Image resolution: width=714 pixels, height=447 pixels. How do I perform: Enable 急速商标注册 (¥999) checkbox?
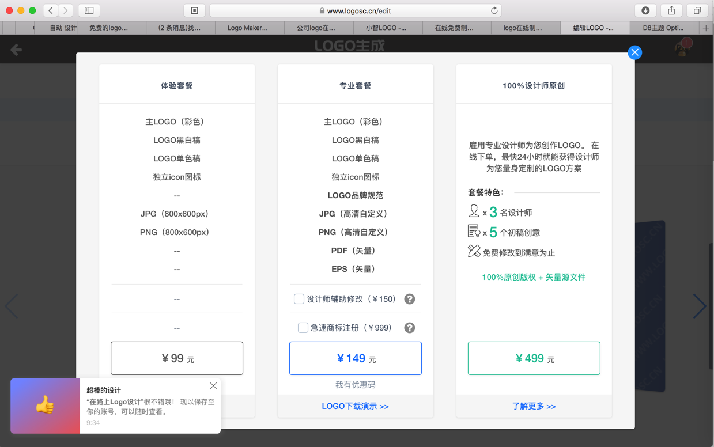(x=303, y=327)
